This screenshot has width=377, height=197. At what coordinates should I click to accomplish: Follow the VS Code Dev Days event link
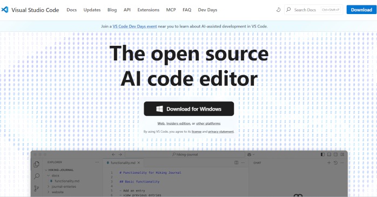(134, 26)
